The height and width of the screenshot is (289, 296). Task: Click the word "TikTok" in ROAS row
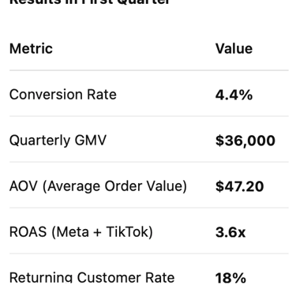(128, 232)
